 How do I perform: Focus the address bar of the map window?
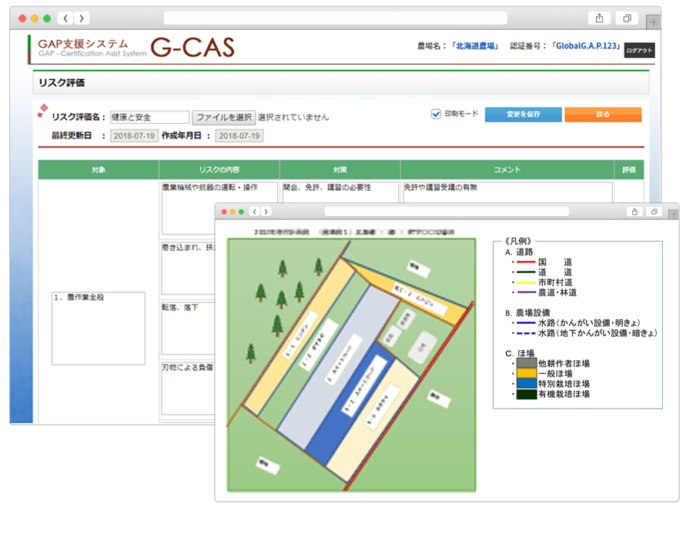pos(447,212)
